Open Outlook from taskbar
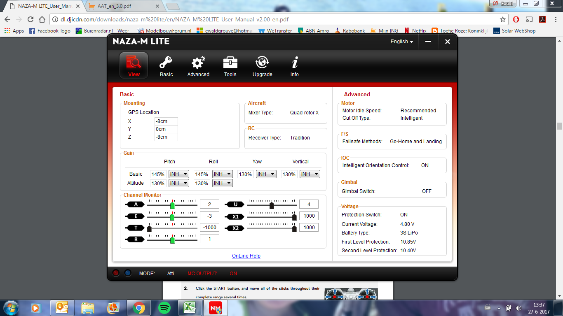This screenshot has height=316, width=563. pyautogui.click(x=62, y=308)
